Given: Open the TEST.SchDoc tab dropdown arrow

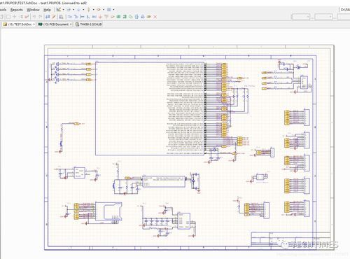Looking at the screenshot, I should [x=34, y=24].
